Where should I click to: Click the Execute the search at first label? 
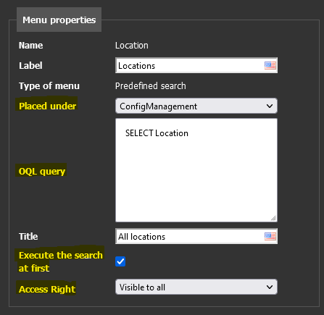[60, 261]
